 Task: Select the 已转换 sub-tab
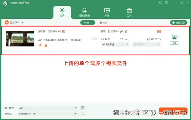103,23
